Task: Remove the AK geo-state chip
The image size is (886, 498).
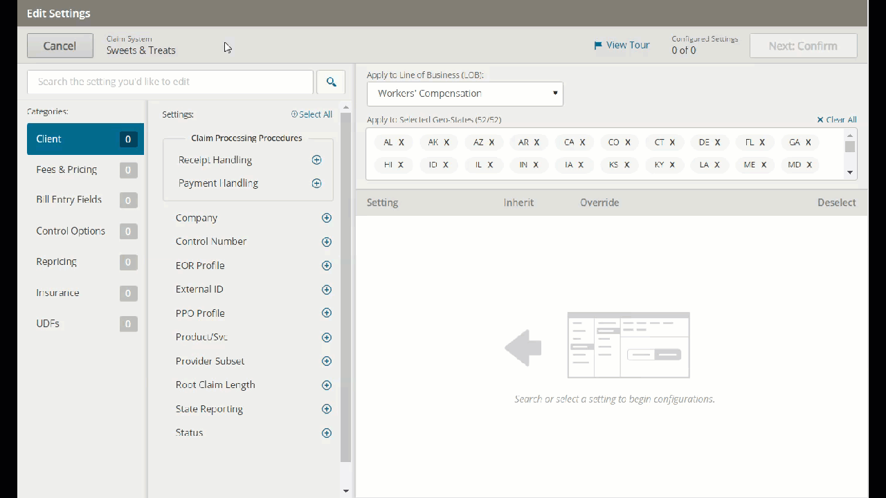Action: [x=446, y=142]
